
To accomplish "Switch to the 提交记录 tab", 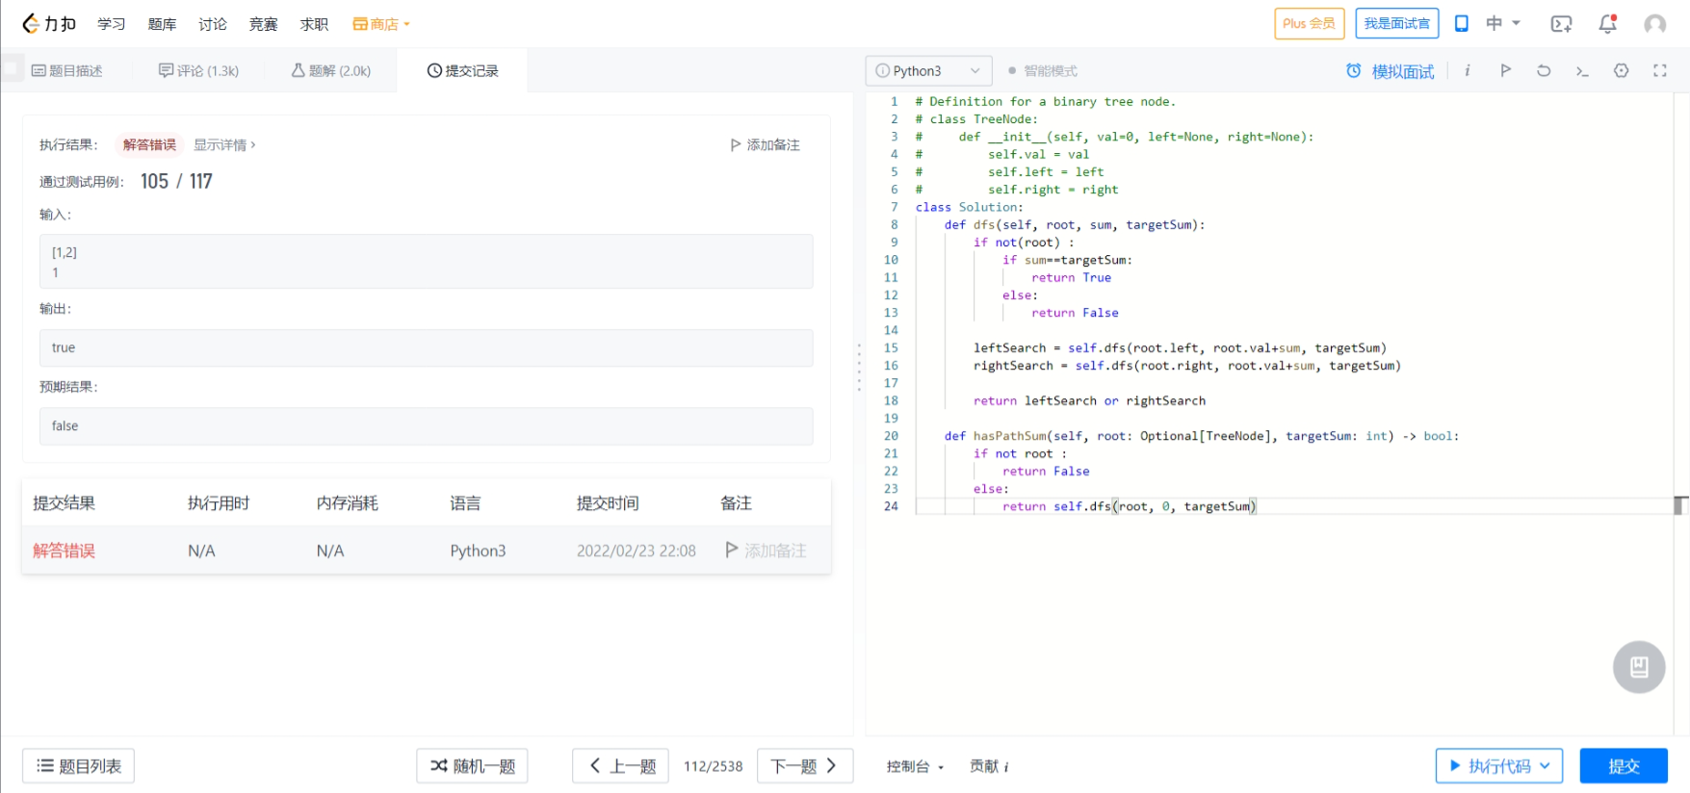I will pos(462,70).
